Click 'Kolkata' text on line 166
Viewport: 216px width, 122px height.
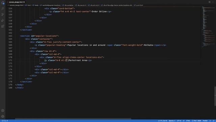tap(148, 45)
